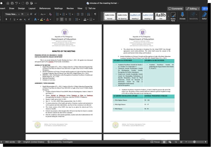Toggle Italic formatting
Viewport: 211px width, 147px height.
point(10,20)
